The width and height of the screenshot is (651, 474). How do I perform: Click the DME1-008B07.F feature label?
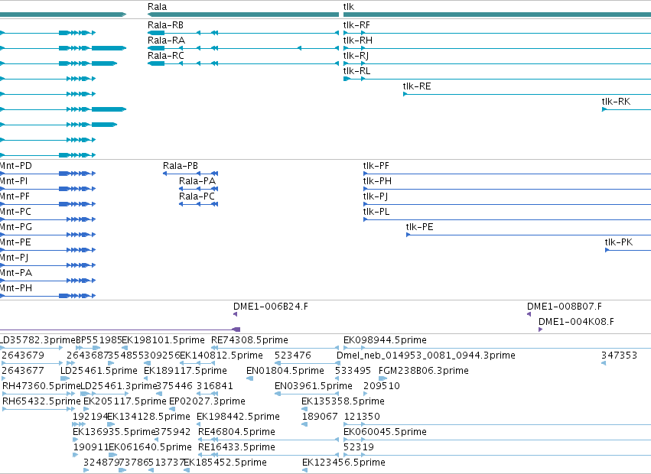(565, 307)
